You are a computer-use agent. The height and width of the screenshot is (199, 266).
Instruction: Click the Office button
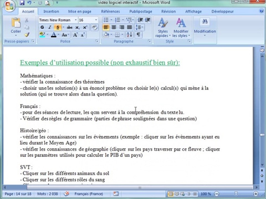click(9, 6)
